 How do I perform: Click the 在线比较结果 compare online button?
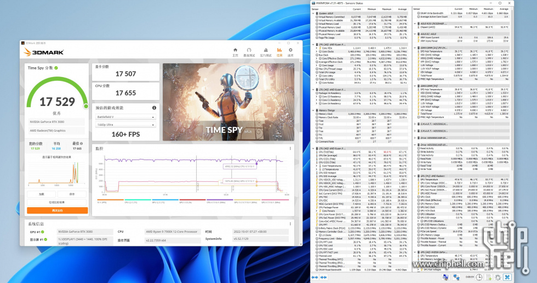click(x=57, y=203)
